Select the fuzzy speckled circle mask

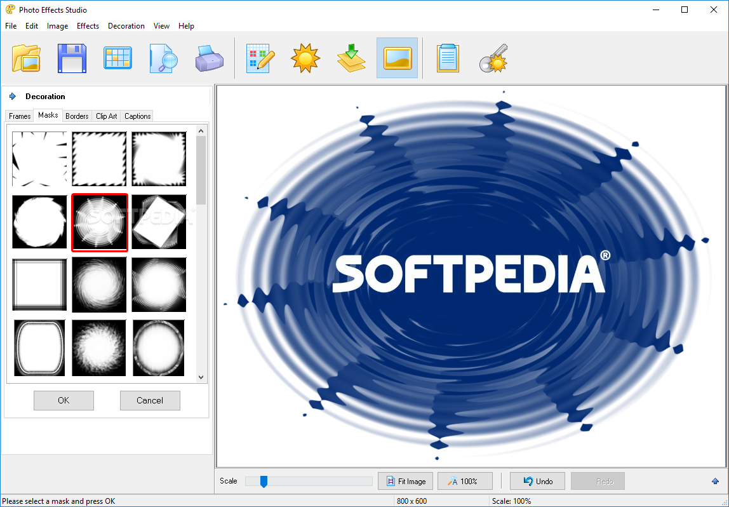point(99,348)
